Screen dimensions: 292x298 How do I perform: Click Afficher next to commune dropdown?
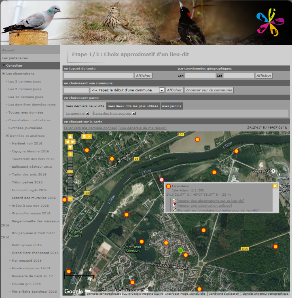pyautogui.click(x=174, y=90)
